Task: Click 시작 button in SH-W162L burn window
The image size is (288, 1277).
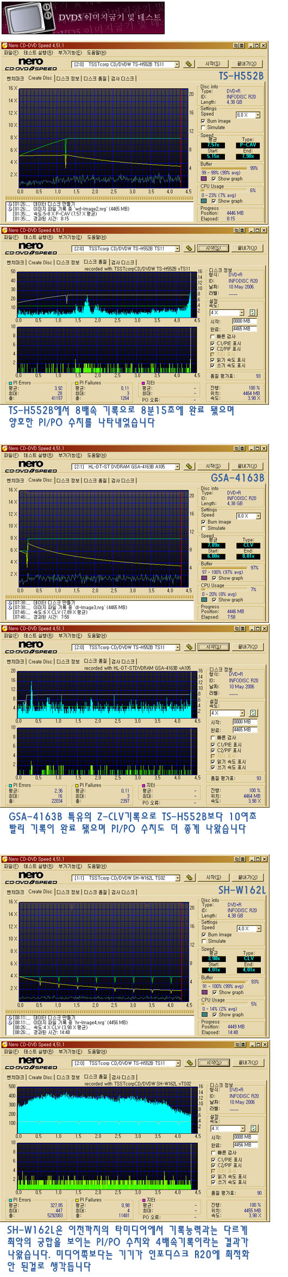Action: coord(213,878)
